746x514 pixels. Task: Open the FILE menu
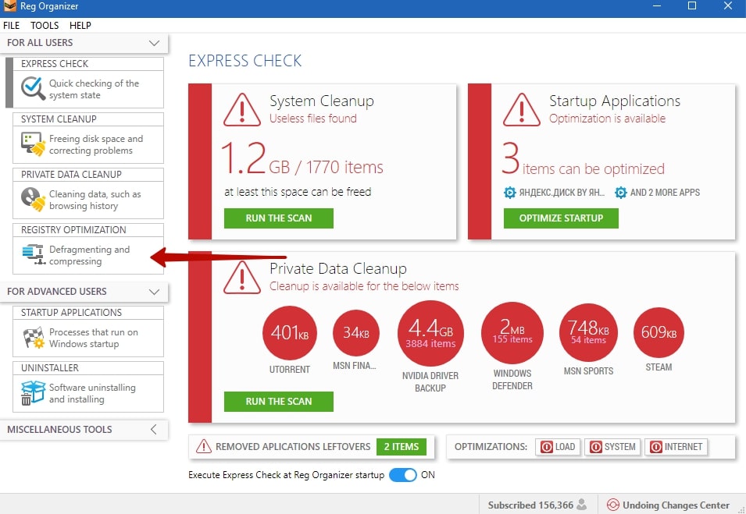[x=12, y=26]
